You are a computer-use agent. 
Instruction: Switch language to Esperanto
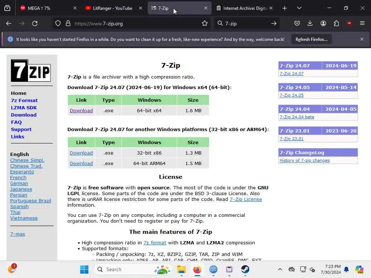coord(22,172)
